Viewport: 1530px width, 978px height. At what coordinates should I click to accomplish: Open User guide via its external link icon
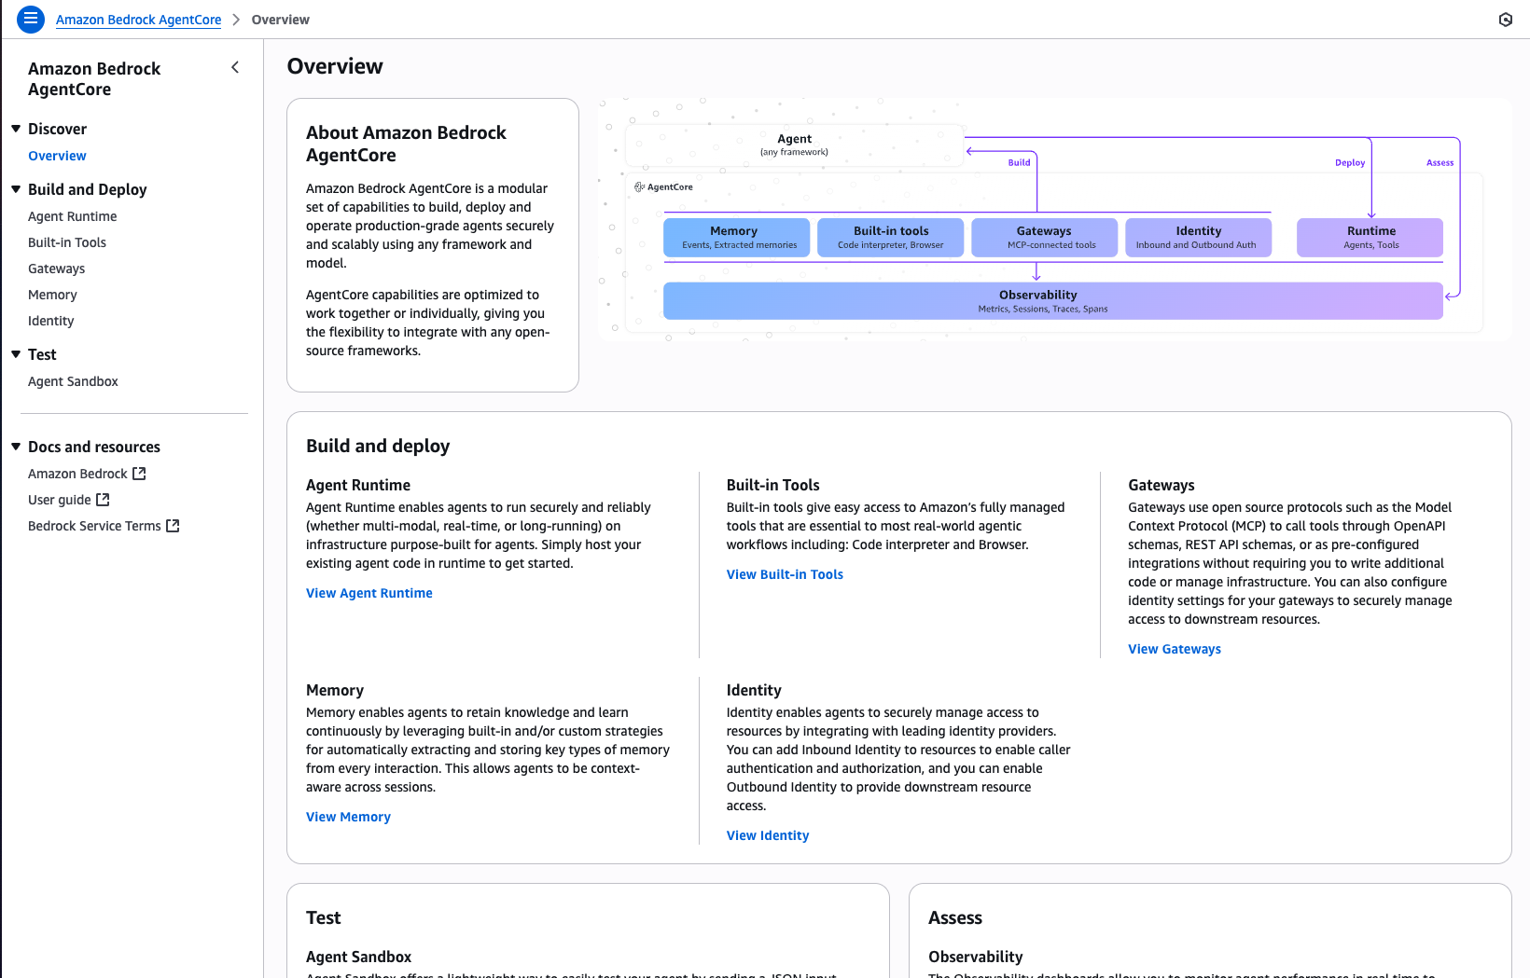click(102, 499)
